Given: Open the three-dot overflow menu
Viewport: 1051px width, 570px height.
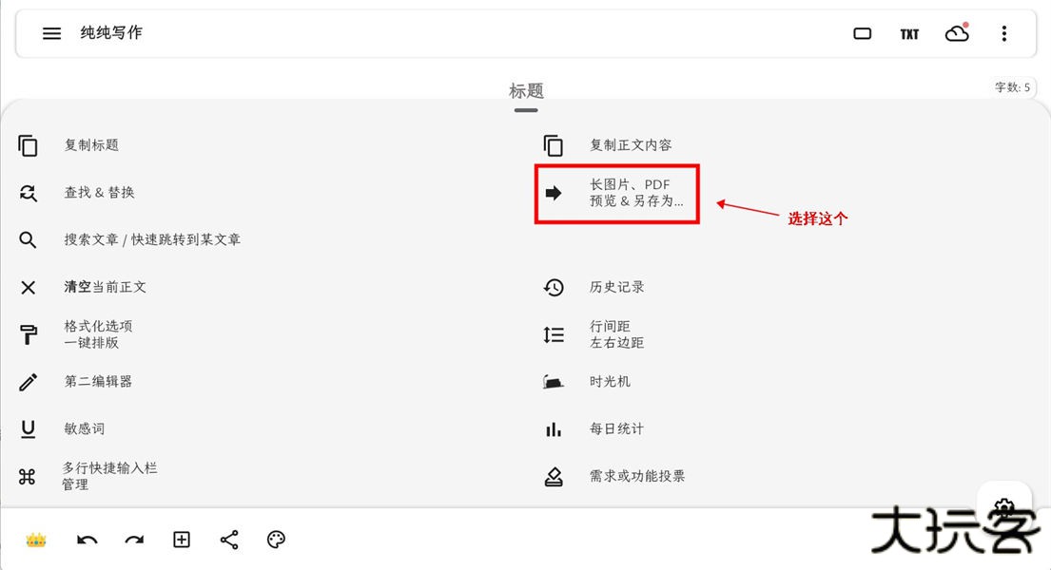Looking at the screenshot, I should click(1003, 33).
